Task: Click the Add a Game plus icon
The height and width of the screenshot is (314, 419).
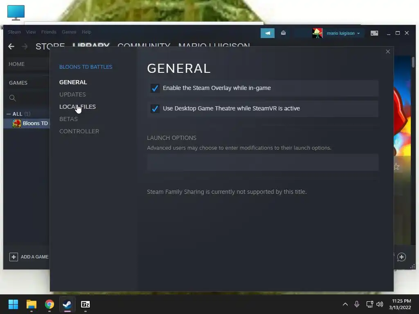Action: pyautogui.click(x=14, y=257)
